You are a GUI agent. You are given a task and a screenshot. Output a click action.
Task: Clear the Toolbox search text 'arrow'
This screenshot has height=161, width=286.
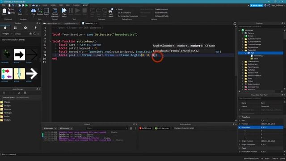click(31, 34)
